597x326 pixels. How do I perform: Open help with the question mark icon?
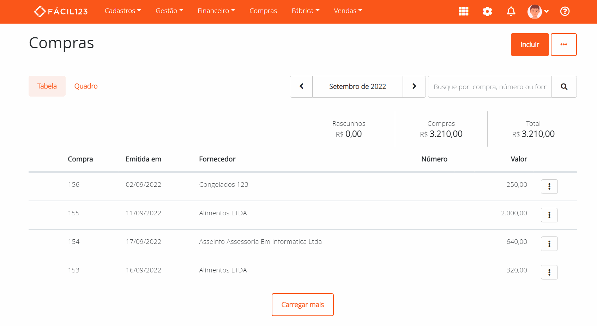565,11
